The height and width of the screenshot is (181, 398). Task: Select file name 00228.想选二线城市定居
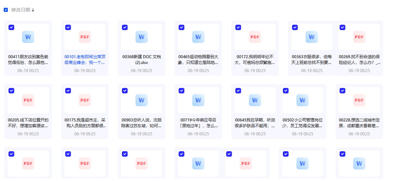359,122
